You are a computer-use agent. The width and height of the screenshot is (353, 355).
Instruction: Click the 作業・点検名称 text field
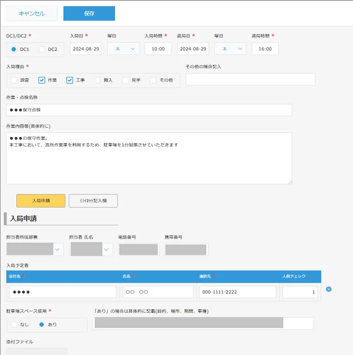pyautogui.click(x=149, y=110)
